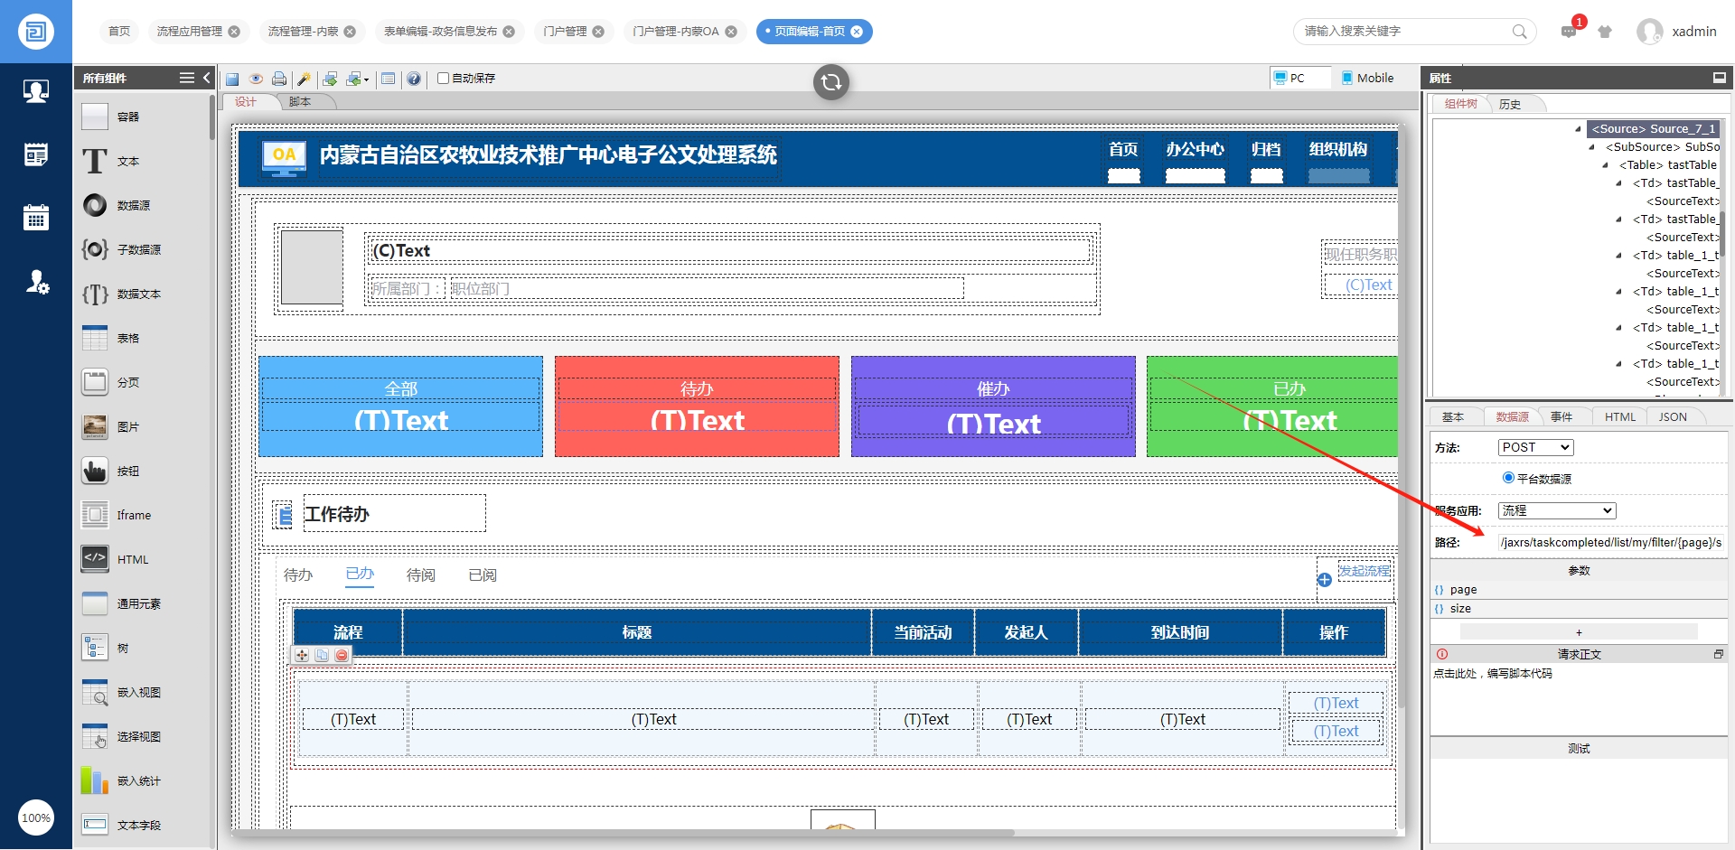Viewport: 1735px width, 850px height.
Task: Select the 平台数据源 radio button
Action: pyautogui.click(x=1508, y=478)
